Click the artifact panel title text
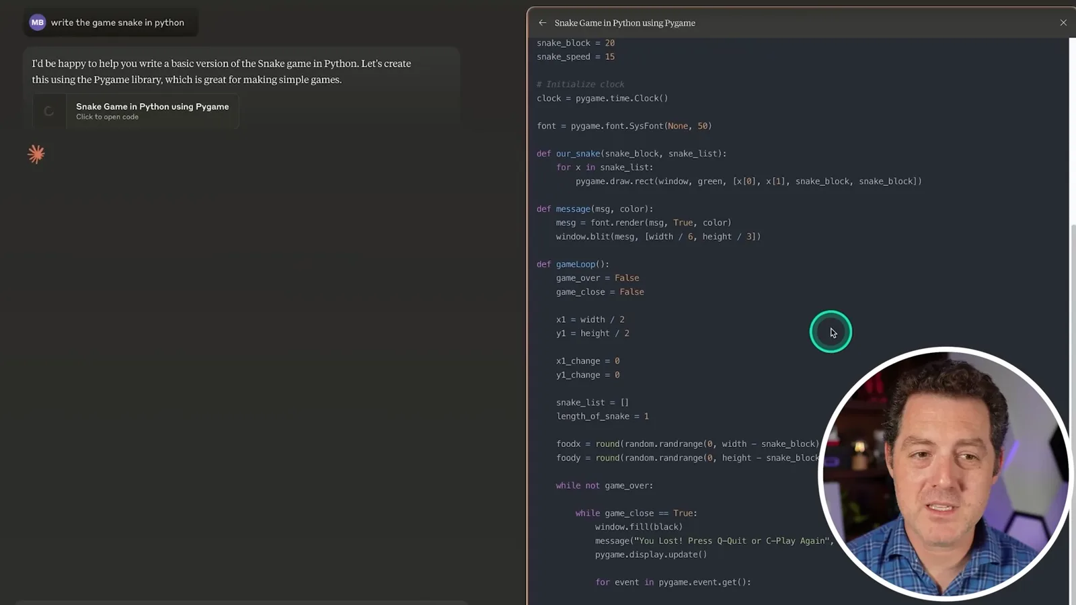The height and width of the screenshot is (605, 1076). click(x=625, y=23)
